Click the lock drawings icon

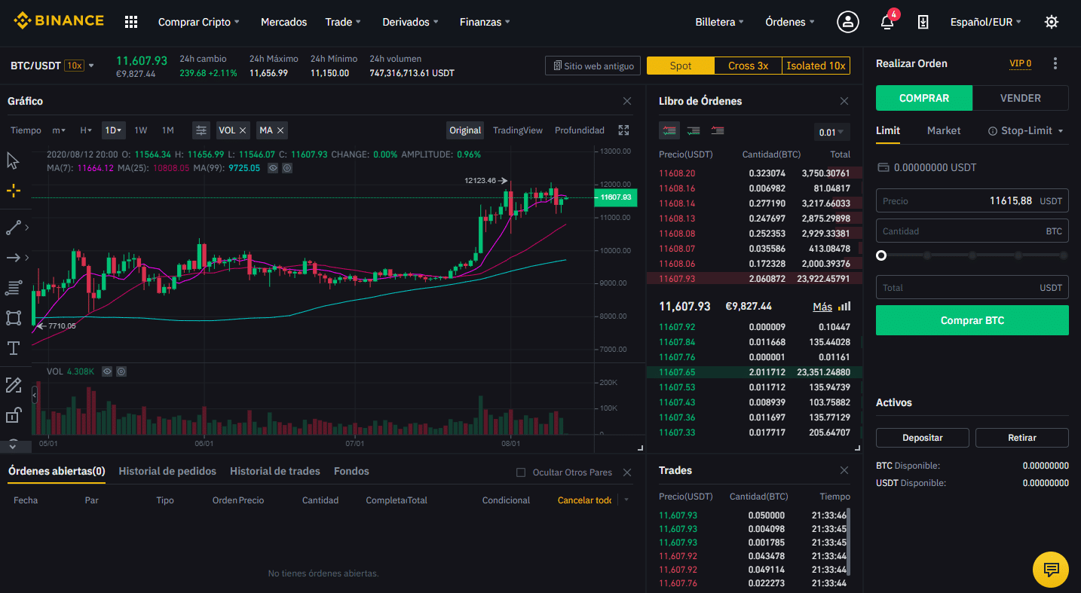click(x=13, y=415)
